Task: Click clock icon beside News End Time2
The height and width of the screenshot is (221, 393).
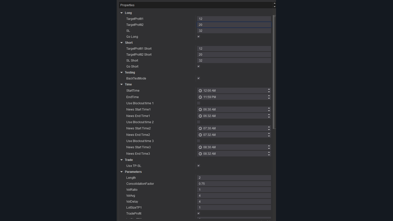Action: 200,135
